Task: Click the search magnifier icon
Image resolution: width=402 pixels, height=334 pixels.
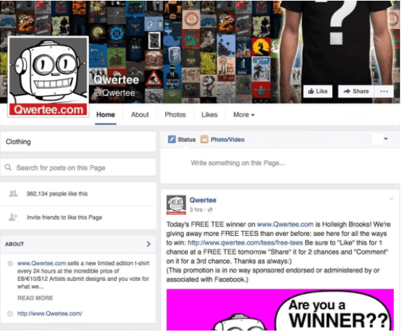Action: (x=8, y=168)
